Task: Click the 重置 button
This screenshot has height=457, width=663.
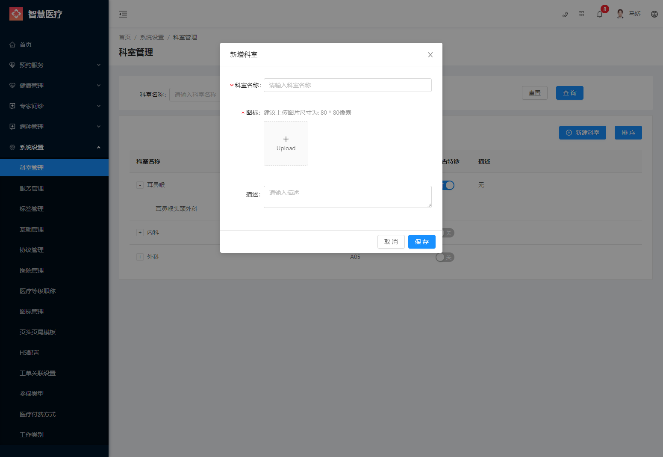Action: point(535,93)
